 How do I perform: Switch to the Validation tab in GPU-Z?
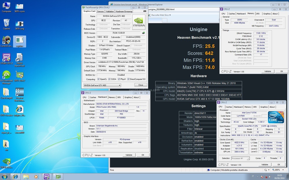pyautogui.click(x=110, y=12)
